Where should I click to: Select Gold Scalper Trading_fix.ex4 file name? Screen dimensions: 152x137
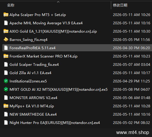34,65
